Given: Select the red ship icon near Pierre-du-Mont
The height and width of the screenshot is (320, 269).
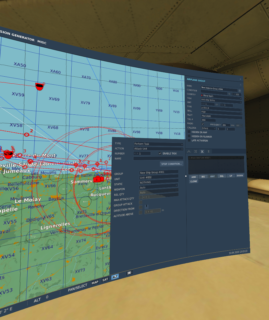Looking at the screenshot, I should pos(8,154).
